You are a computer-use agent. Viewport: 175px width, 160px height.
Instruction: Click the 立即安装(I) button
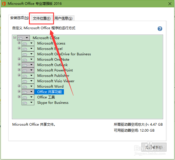tap(154, 147)
